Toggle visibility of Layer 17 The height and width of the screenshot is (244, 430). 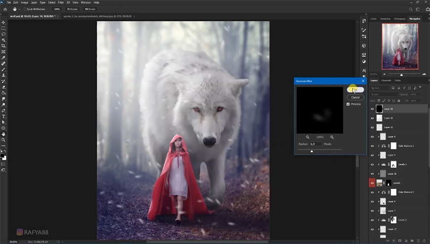pos(372,229)
